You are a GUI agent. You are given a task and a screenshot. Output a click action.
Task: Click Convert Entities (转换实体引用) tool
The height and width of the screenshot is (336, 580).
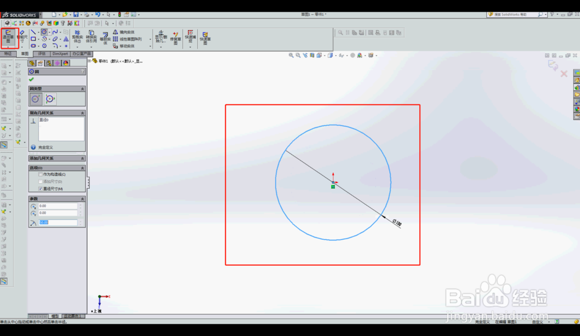[x=92, y=37]
